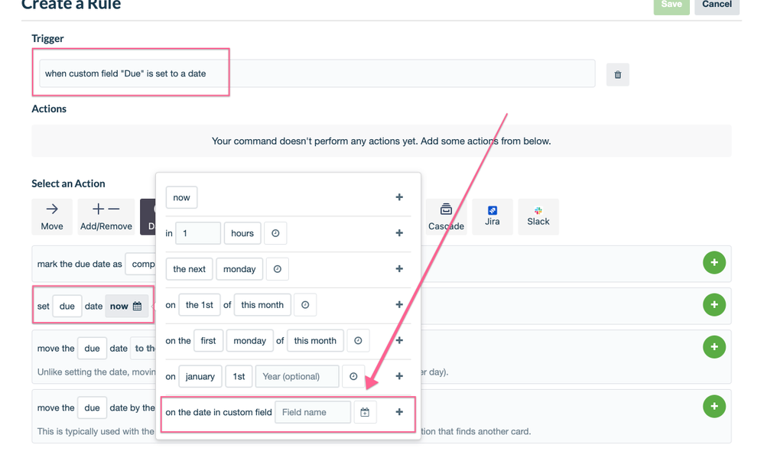The width and height of the screenshot is (764, 474).
Task: Add the 'mark the due date as' action
Action: (714, 262)
